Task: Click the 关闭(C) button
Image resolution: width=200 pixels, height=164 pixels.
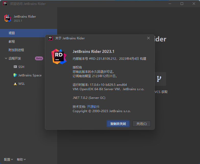Action: [141, 124]
